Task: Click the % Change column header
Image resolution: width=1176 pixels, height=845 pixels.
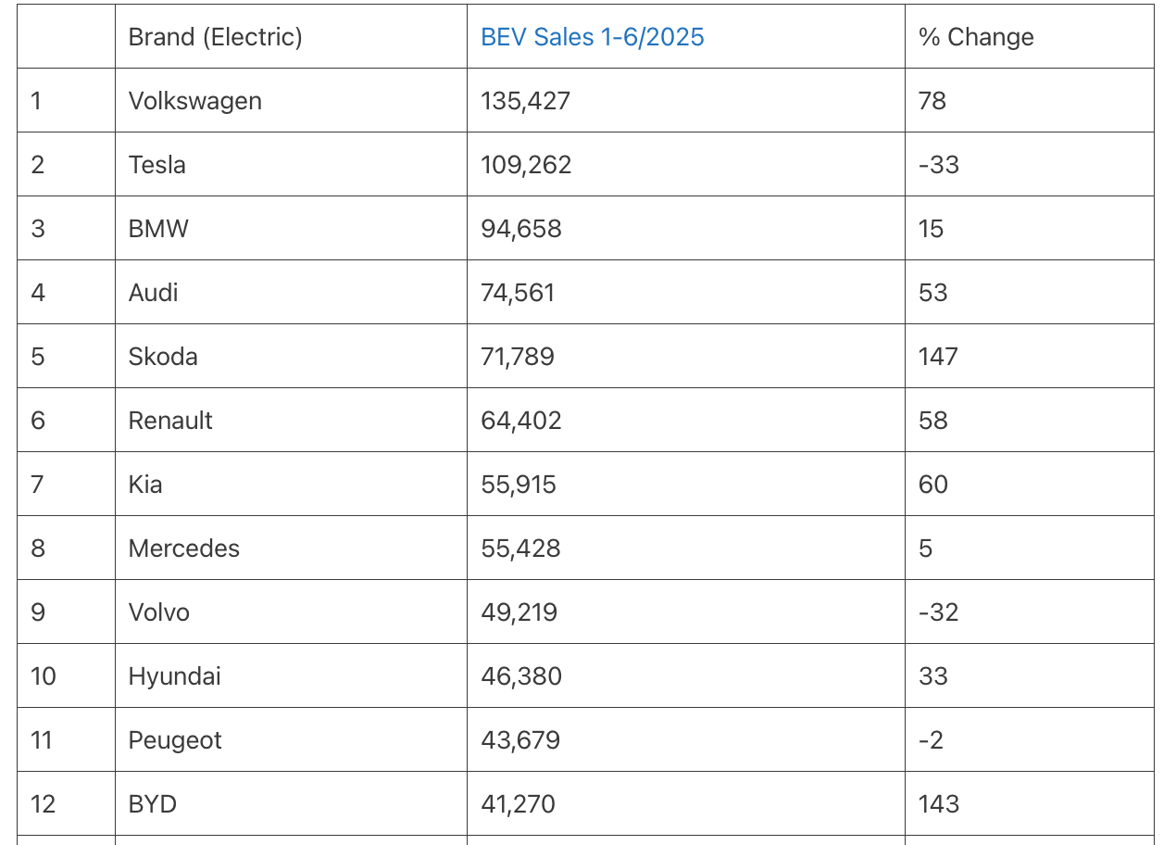Action: click(x=976, y=37)
